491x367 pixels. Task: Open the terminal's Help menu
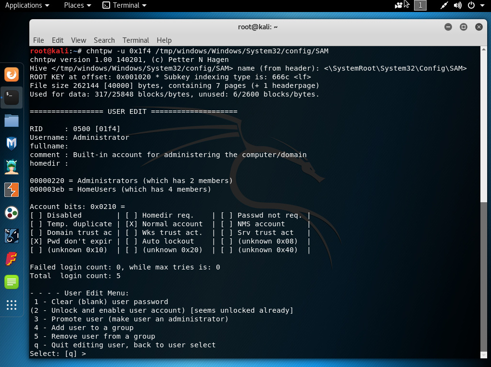(164, 40)
